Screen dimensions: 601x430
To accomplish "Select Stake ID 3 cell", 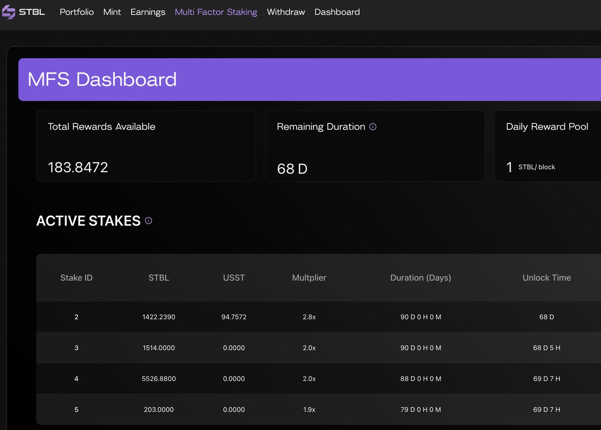I will tap(76, 347).
